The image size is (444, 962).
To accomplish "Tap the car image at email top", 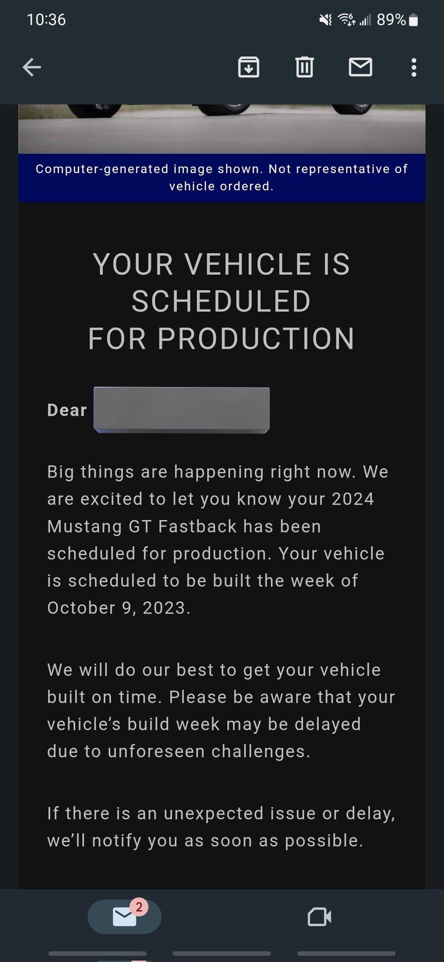I will 222,129.
